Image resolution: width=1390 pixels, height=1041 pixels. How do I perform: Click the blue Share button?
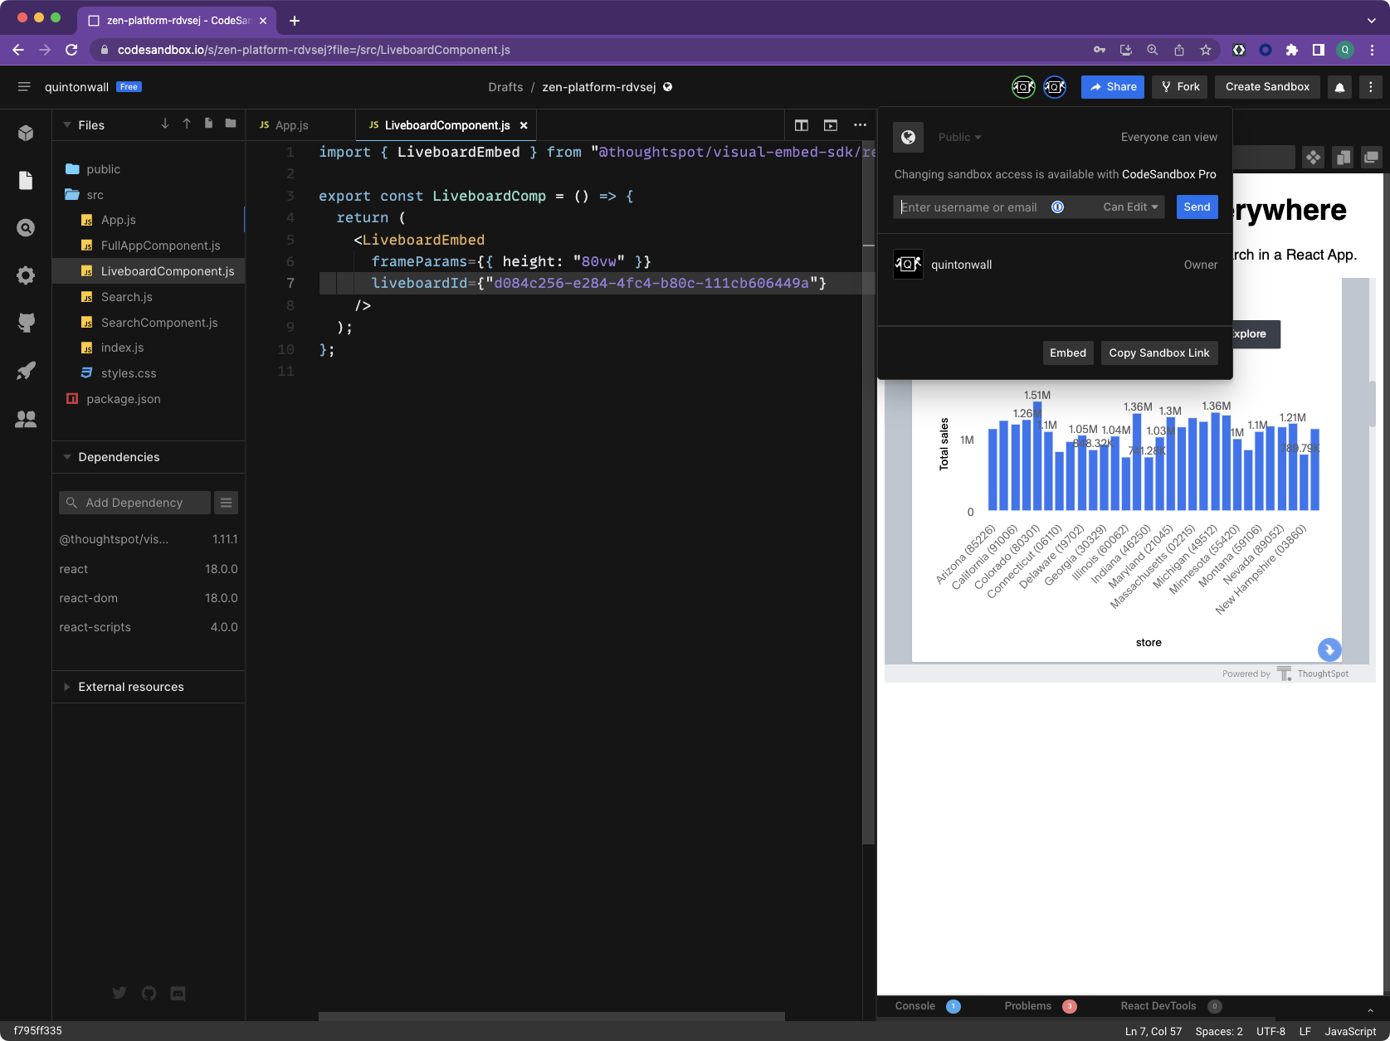(1113, 87)
